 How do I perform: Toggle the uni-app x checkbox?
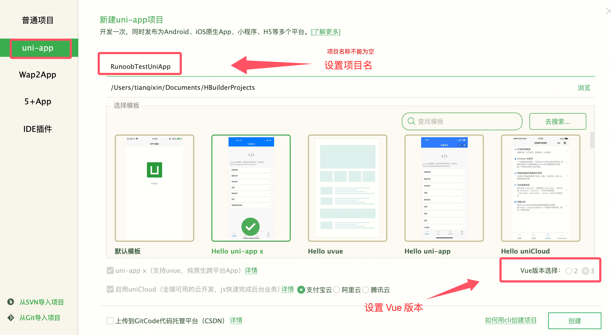[x=110, y=270]
